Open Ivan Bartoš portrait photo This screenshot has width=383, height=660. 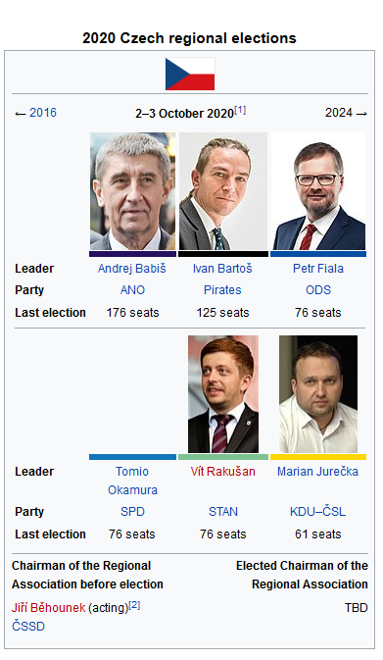223,191
